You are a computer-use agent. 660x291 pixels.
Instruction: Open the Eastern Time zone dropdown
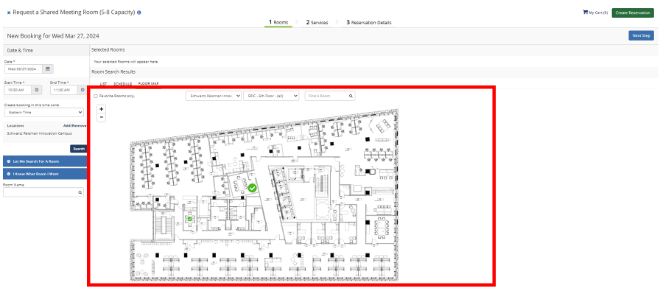coord(44,113)
